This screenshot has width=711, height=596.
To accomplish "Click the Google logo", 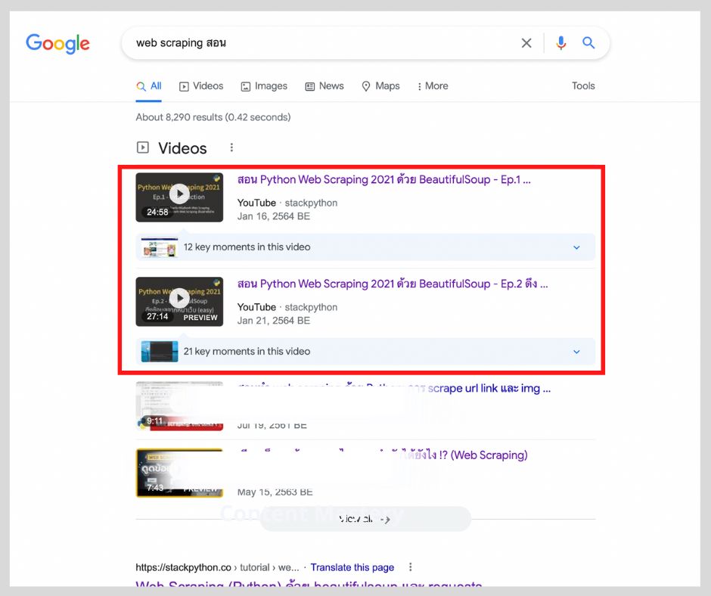I will (57, 44).
